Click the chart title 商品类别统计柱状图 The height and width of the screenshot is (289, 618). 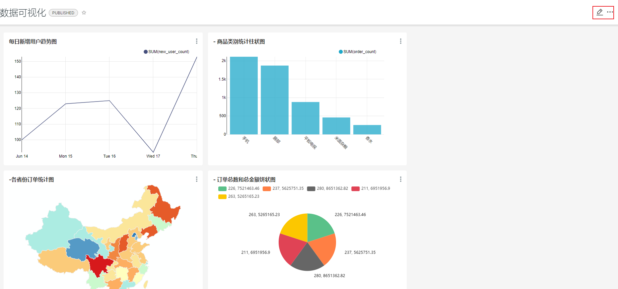(x=239, y=41)
